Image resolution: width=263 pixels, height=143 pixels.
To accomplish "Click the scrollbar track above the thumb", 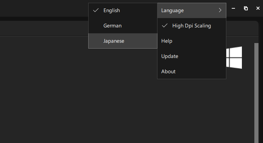I will [256, 40].
